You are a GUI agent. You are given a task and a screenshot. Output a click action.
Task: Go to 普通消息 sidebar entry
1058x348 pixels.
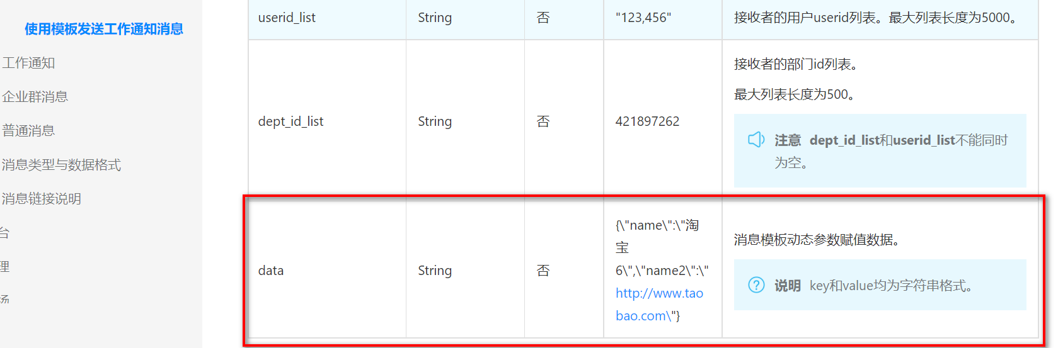click(x=28, y=131)
